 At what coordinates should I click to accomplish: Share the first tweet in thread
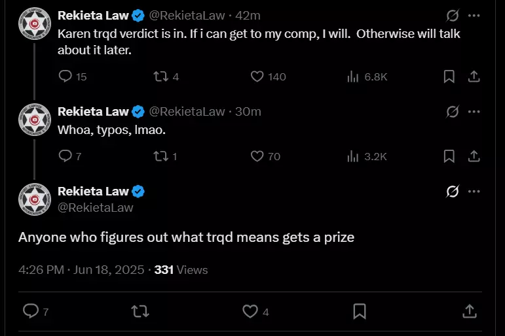tap(474, 76)
